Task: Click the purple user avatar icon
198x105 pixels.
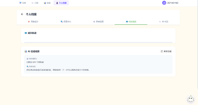Action: tap(164, 3)
